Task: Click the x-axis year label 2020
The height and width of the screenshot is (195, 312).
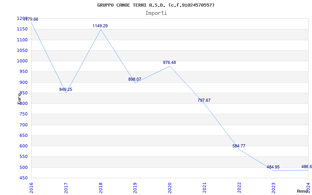Action: [x=170, y=188]
